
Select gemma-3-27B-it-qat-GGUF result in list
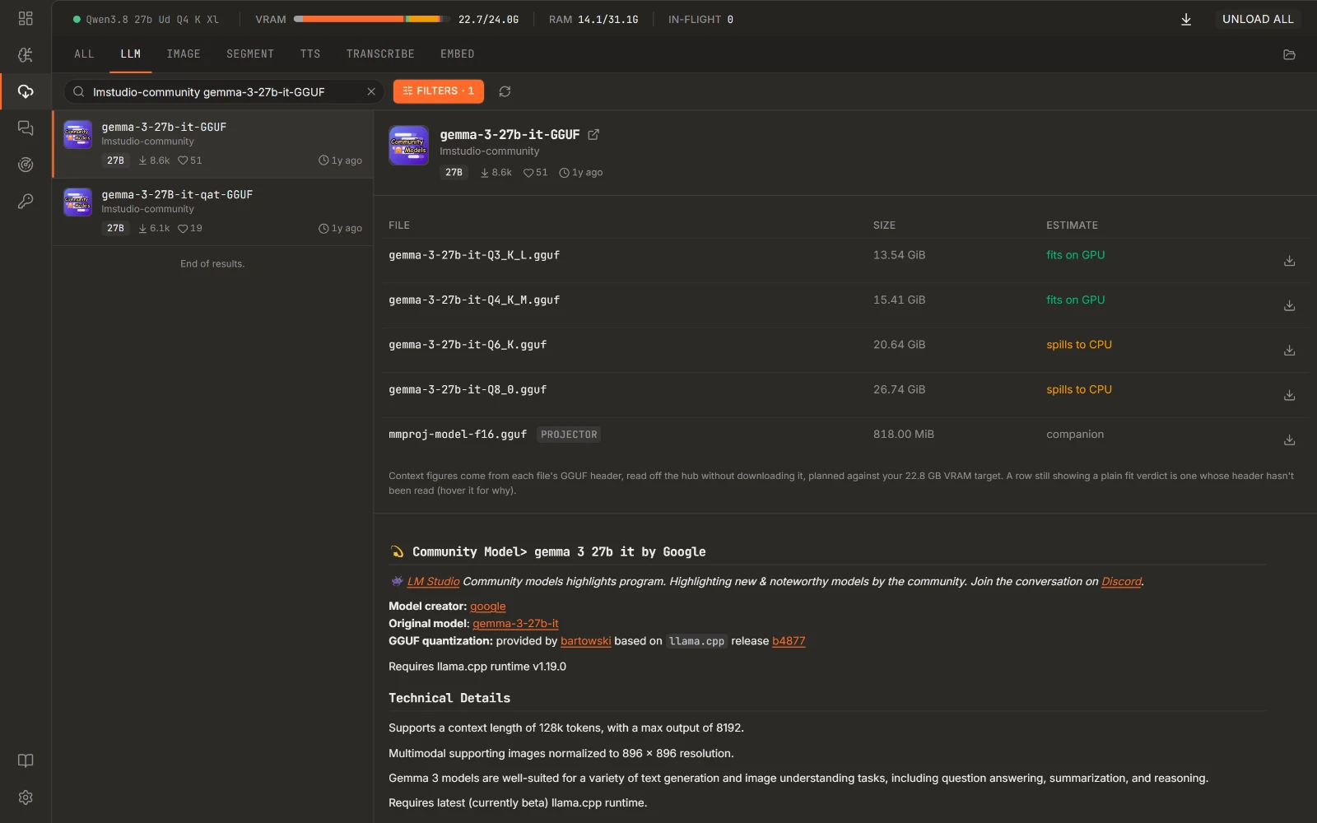[213, 212]
